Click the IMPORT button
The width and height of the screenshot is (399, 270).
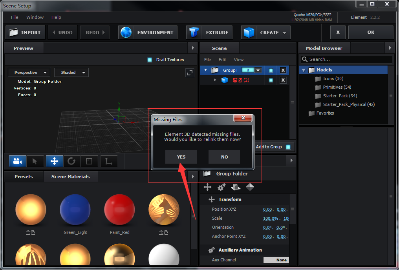(25, 32)
